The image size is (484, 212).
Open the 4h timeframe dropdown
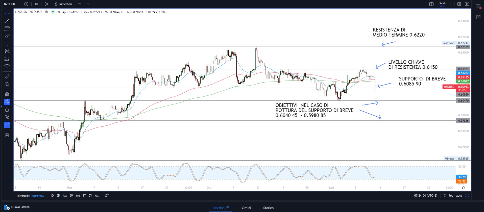(x=36, y=4)
